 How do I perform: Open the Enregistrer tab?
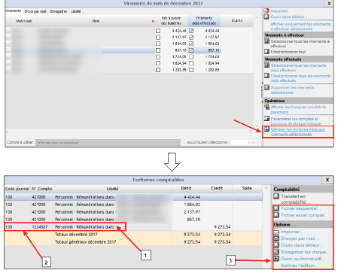tap(59, 11)
